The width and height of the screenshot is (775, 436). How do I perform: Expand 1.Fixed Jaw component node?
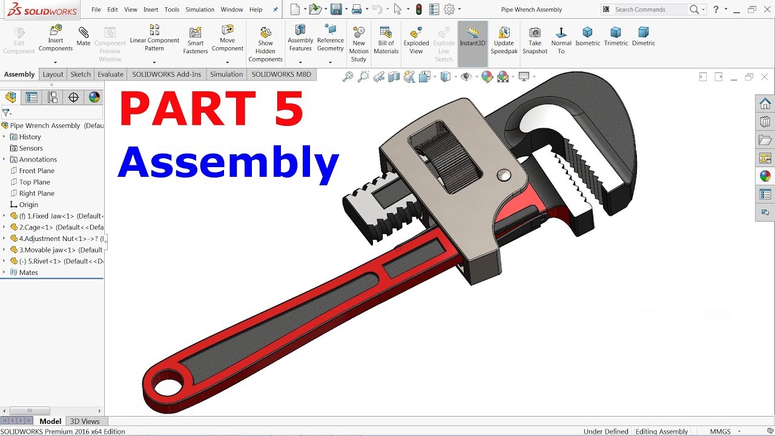point(4,216)
